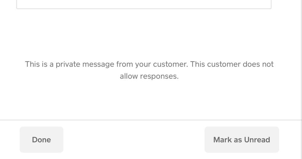Click the word 'Unread' on the button
The width and height of the screenshot is (302, 159).
coord(257,140)
